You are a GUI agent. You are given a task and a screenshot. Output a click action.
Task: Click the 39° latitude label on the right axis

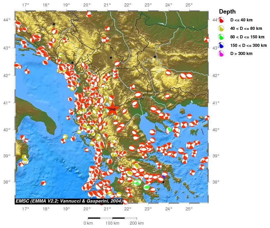point(216,156)
